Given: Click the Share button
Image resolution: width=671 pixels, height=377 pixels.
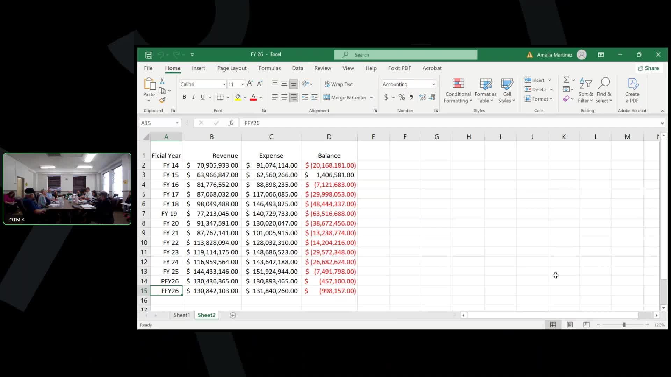Looking at the screenshot, I should coord(649,68).
